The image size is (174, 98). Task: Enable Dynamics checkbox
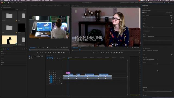(144, 26)
